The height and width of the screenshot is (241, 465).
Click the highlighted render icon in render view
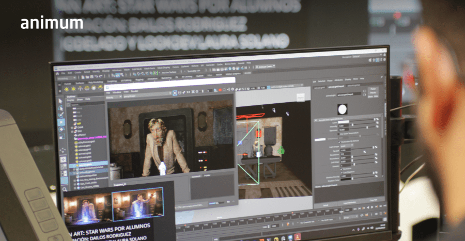175,93
